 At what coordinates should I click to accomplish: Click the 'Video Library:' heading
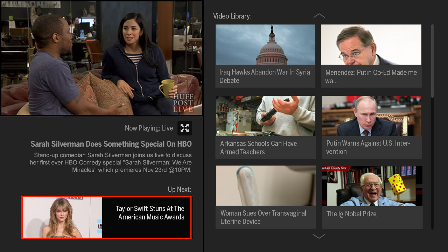[232, 16]
